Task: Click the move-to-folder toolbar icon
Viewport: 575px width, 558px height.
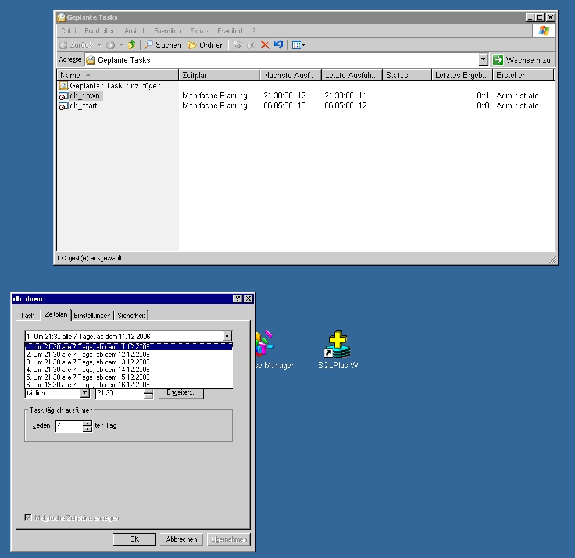Action: [237, 45]
